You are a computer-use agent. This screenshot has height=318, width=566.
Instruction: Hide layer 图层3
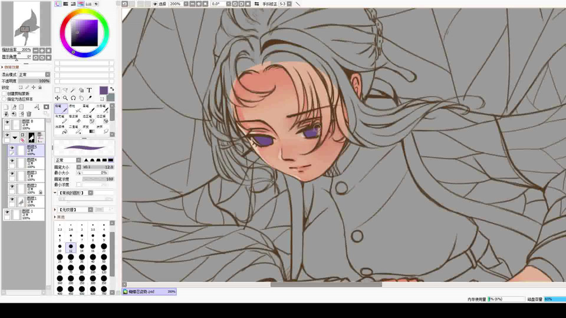(12, 174)
